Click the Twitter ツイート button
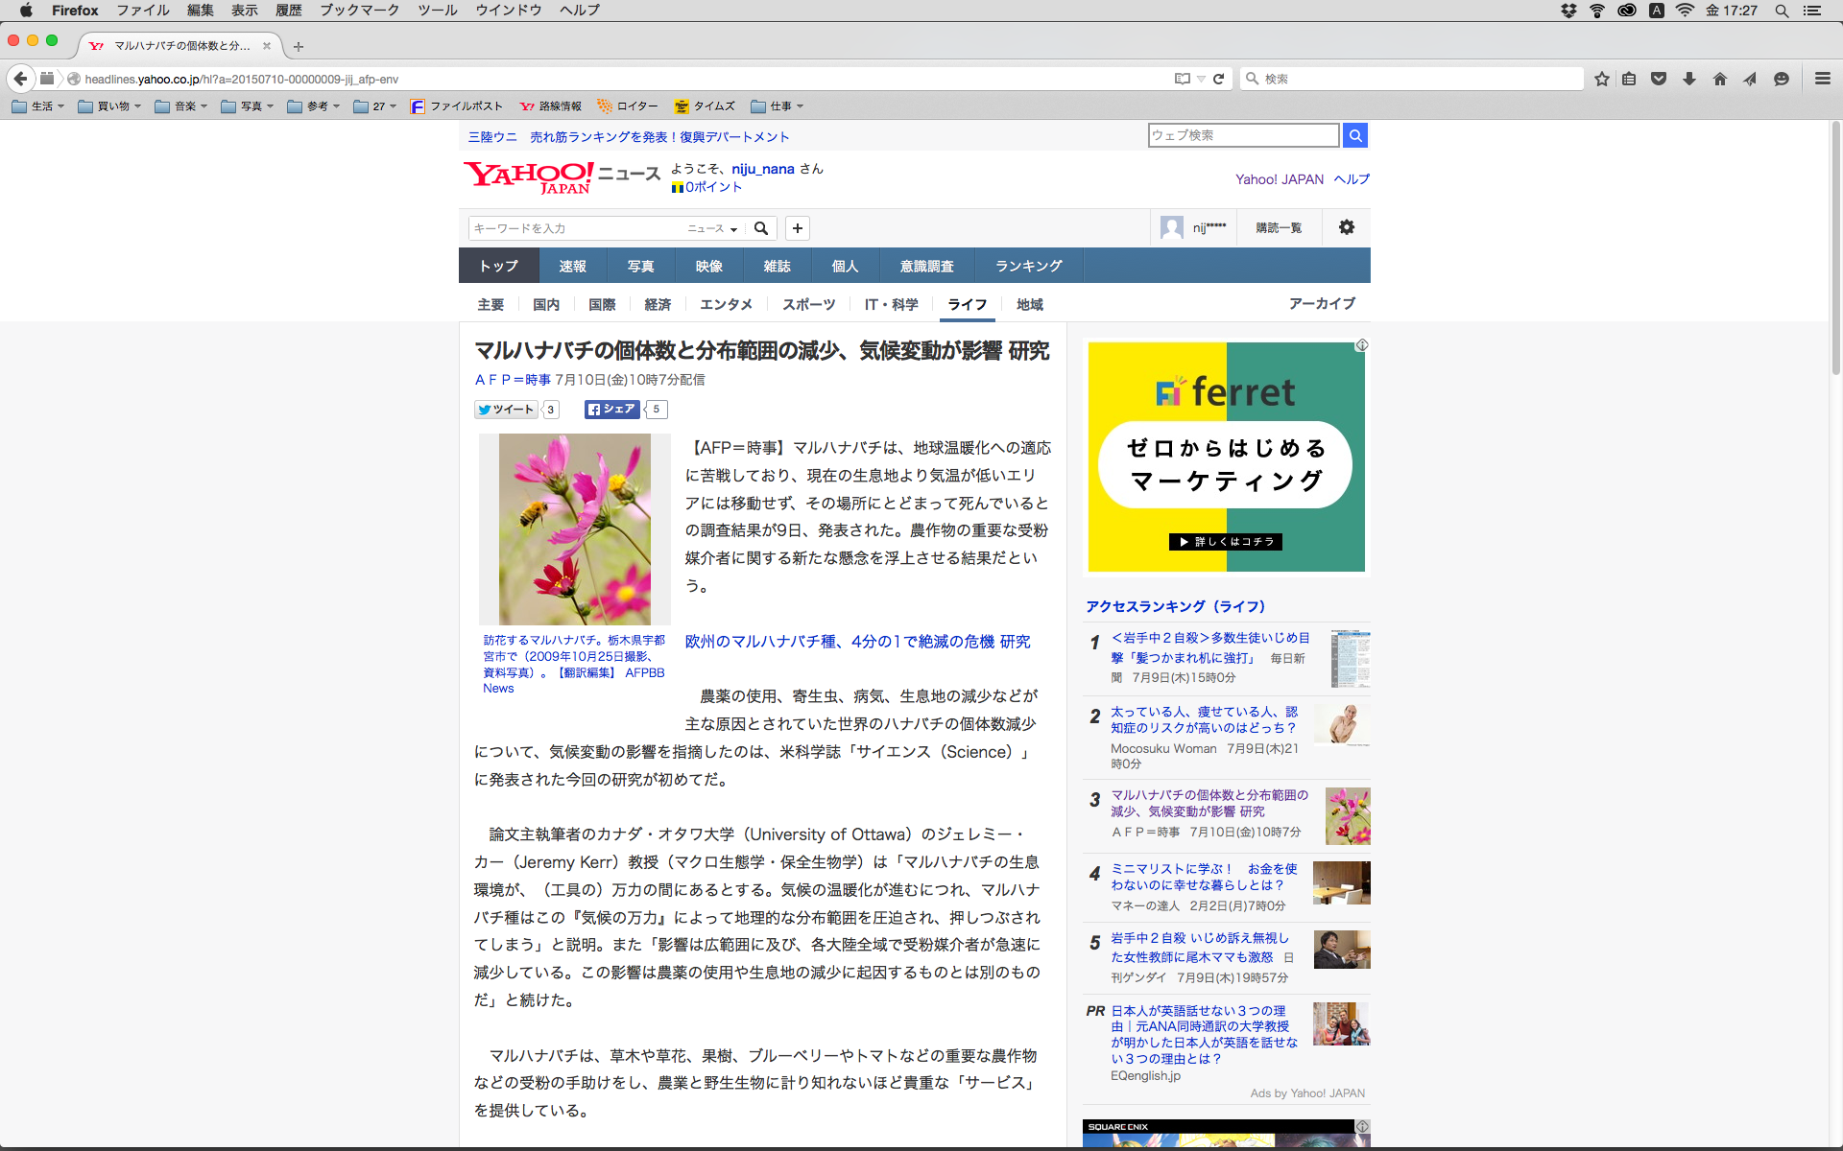Screen dimensions: 1843x1151 [x=506, y=410]
